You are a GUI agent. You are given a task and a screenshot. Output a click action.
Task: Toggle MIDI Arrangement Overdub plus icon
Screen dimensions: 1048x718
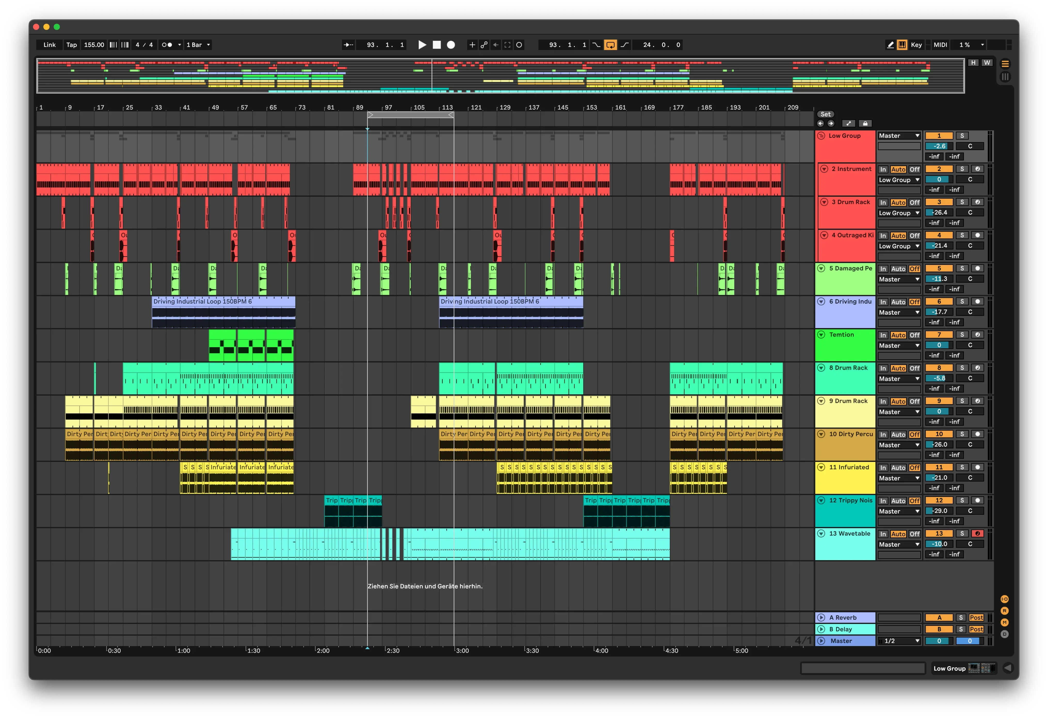click(472, 45)
